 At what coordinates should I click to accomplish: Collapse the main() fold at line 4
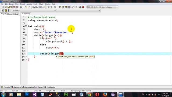pyautogui.click(x=26, y=26)
